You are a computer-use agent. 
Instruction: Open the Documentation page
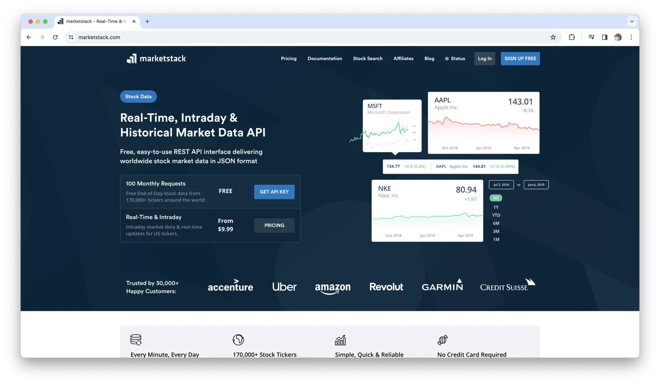pyautogui.click(x=325, y=58)
